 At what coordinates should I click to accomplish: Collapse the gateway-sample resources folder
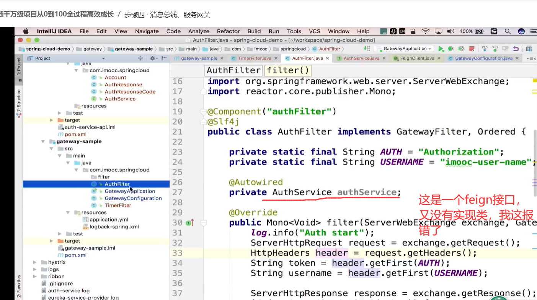68,212
